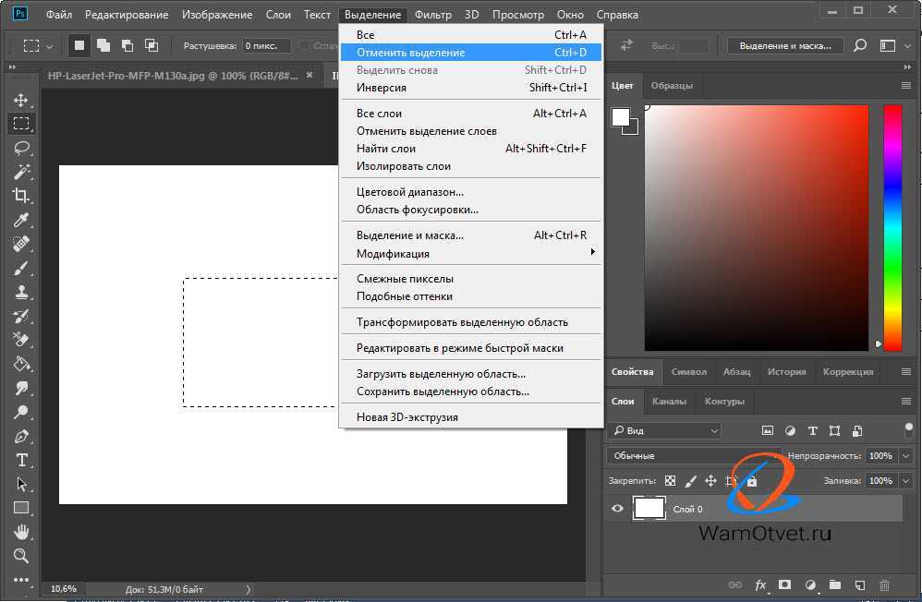Screen dimensions: 922x602
Task: Add a layer mask at panel bottom
Action: 784,585
